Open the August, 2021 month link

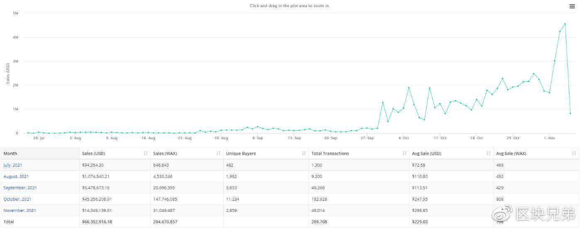tap(16, 176)
